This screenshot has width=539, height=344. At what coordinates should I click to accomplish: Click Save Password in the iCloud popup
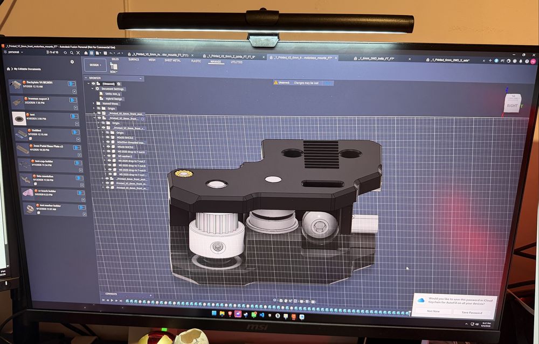(x=472, y=312)
